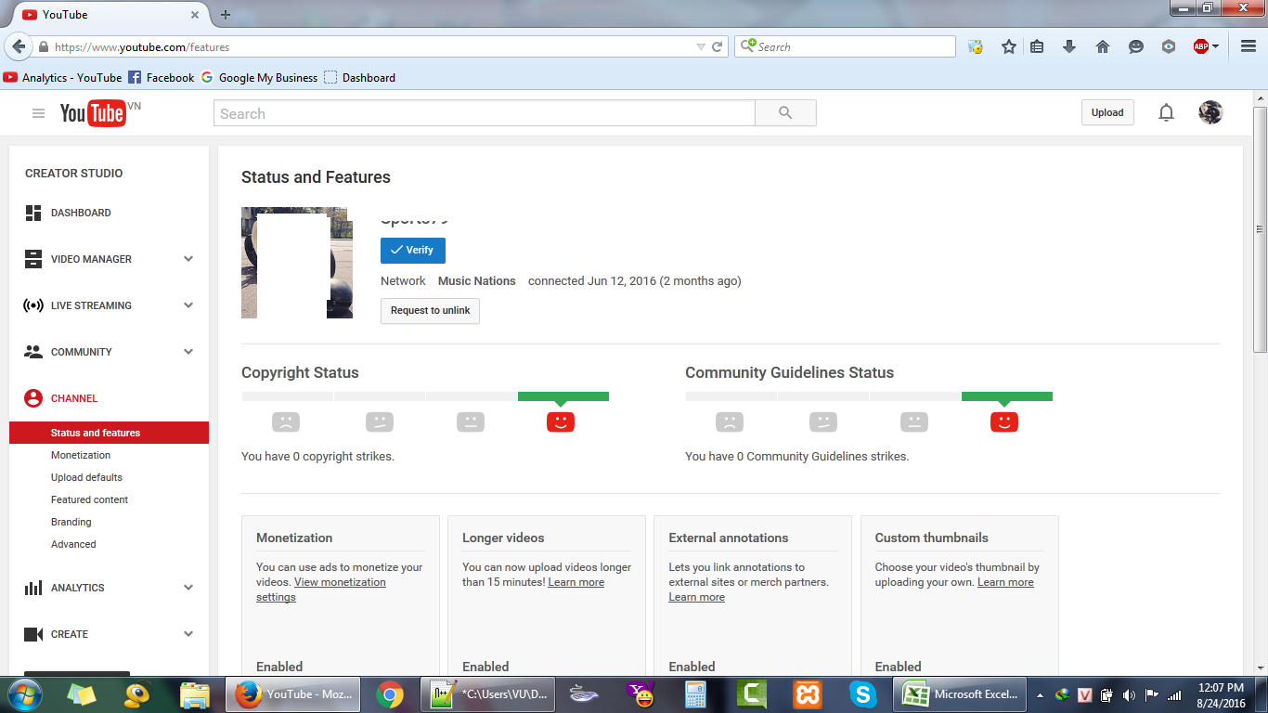Open Advanced in the Channel menu
This screenshot has height=713, width=1268.
tap(73, 544)
